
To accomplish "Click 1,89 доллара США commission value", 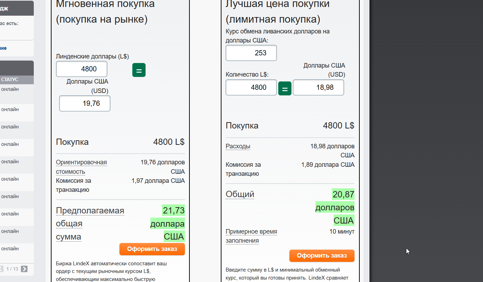I will pyautogui.click(x=328, y=165).
